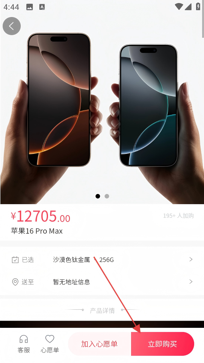The height and width of the screenshot is (363, 204).
Task: Click the page scrollbar at right edge
Action: [203, 25]
